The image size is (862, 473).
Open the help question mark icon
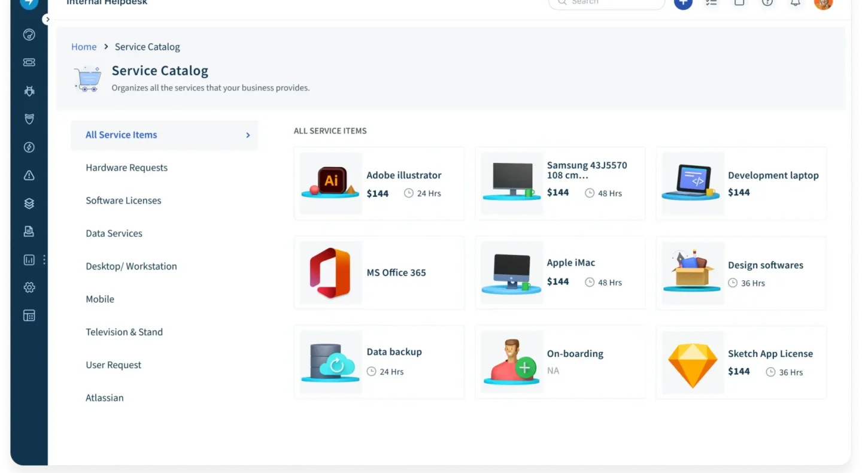click(767, 4)
